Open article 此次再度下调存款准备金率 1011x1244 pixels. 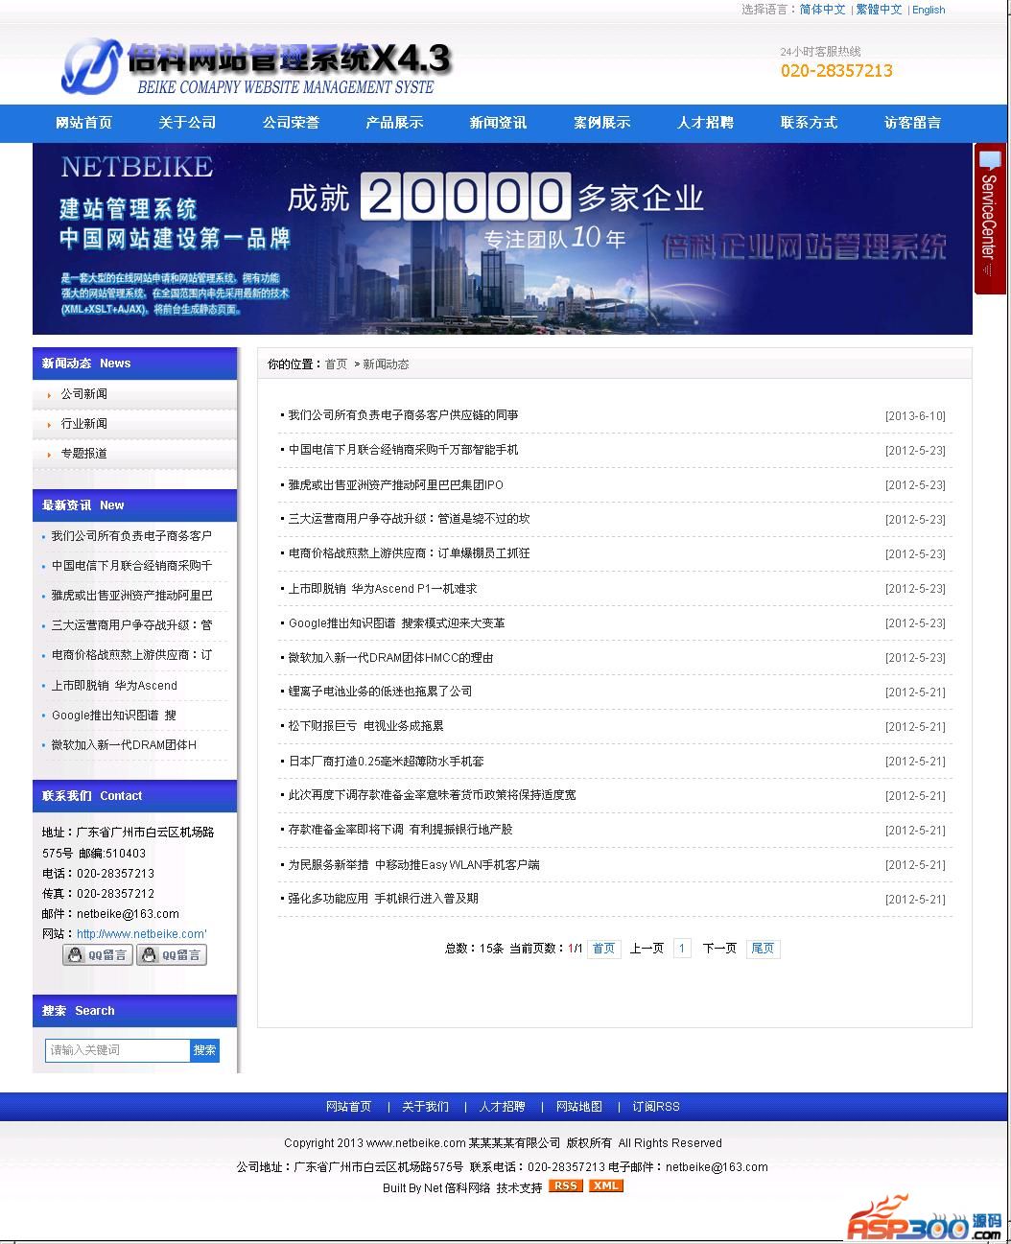point(432,795)
